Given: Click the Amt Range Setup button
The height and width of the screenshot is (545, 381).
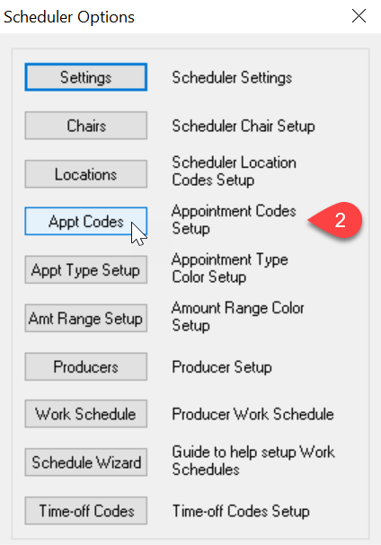Looking at the screenshot, I should 86,319.
